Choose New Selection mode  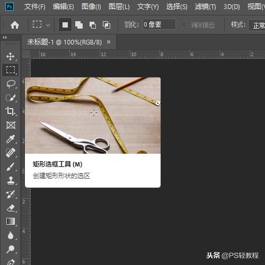[65, 25]
